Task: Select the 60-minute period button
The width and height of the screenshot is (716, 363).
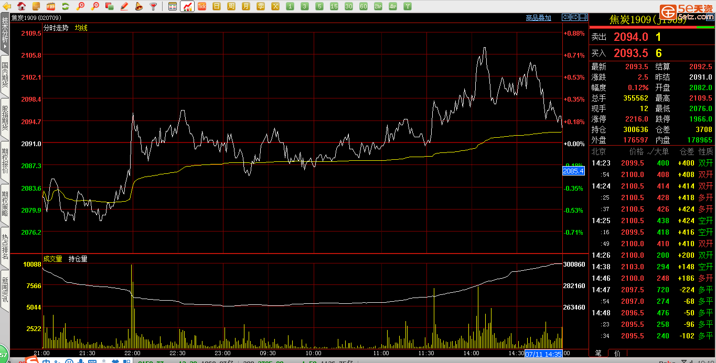Action: [364, 6]
